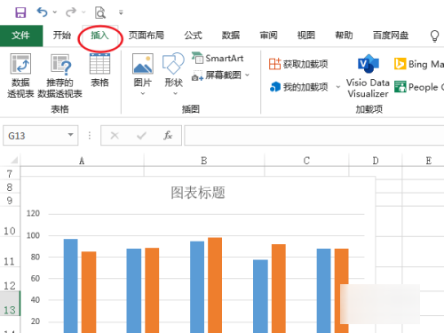
Task: Switch to the Page Layout (页面布局) tab
Action: (x=146, y=36)
